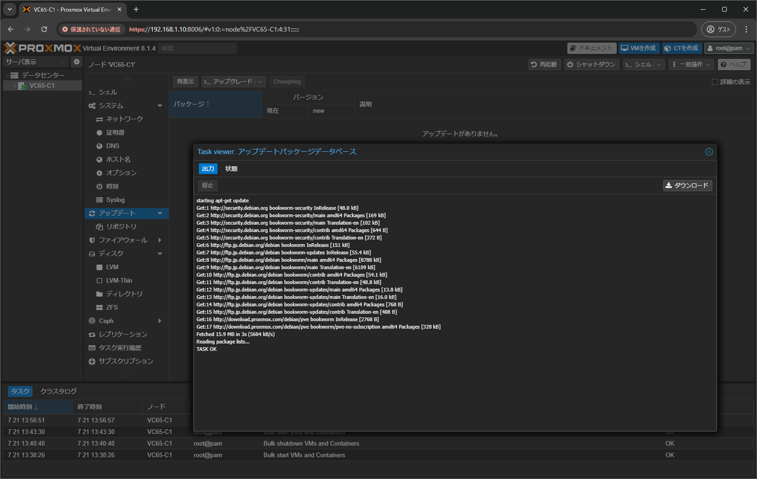The image size is (757, 479).
Task: Select the タスク bottom tab
Action: pos(20,392)
